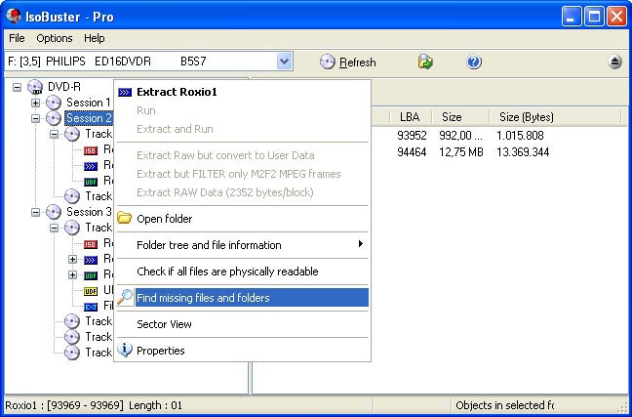This screenshot has width=632, height=417.
Task: Click LBA value 94464
Action: [412, 152]
